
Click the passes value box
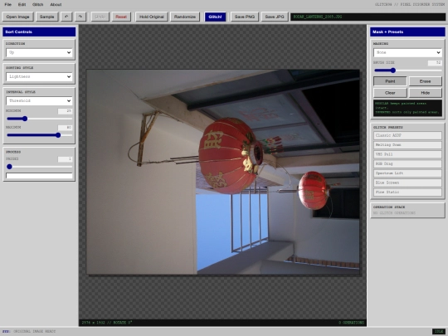pos(66,158)
